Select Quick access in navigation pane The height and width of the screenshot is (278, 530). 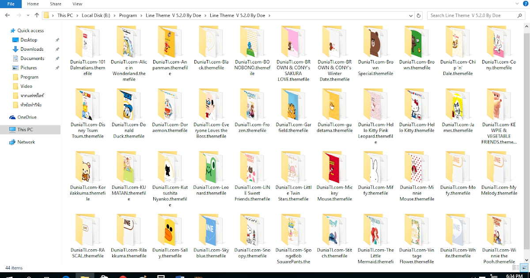tap(30, 30)
